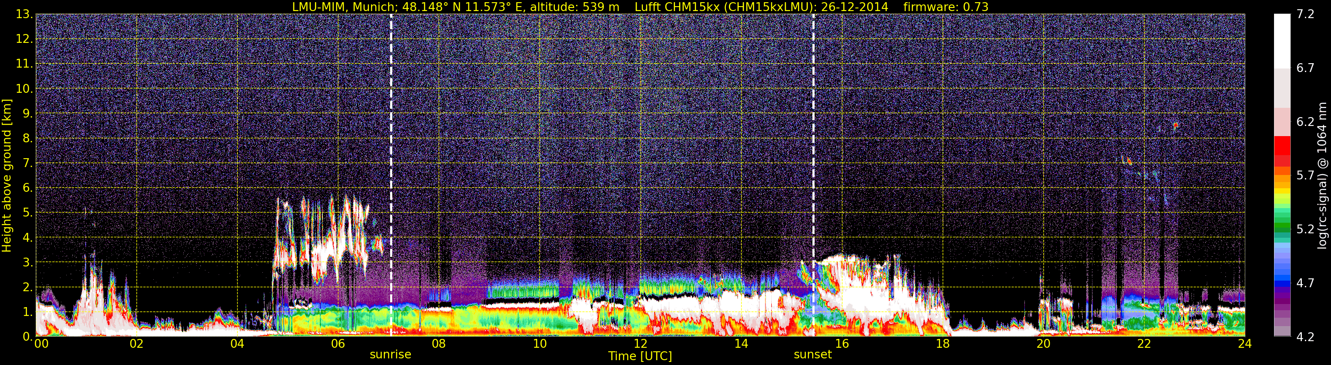The width and height of the screenshot is (1331, 365).
Task: Click the colorbar value '5.7'
Action: pos(1305,176)
